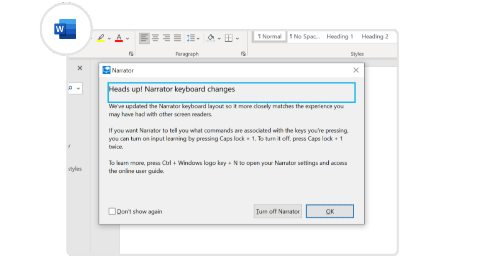
Task: Click the Narrator icon in dialog title
Action: 107,70
